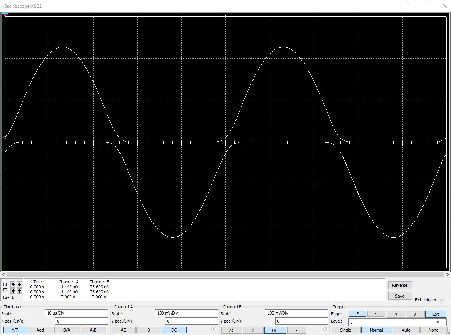
Task: Click Trigger Level value field
Action: 391,322
